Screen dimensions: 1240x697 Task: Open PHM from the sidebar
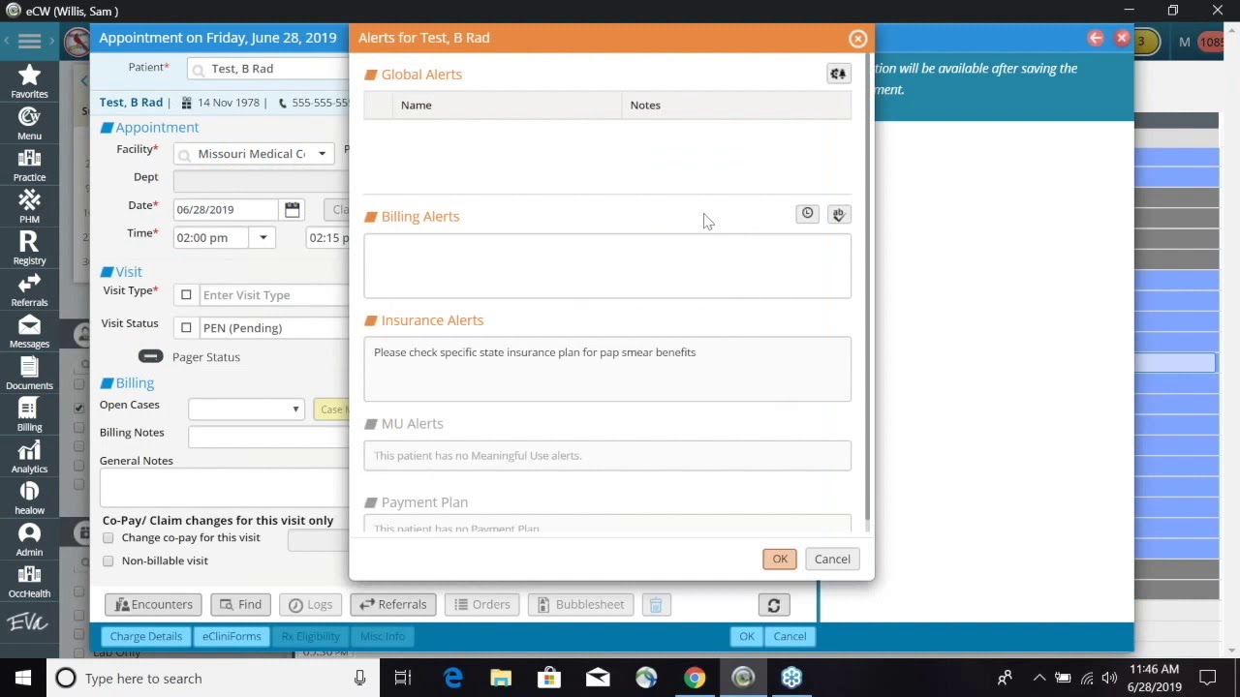coord(29,206)
